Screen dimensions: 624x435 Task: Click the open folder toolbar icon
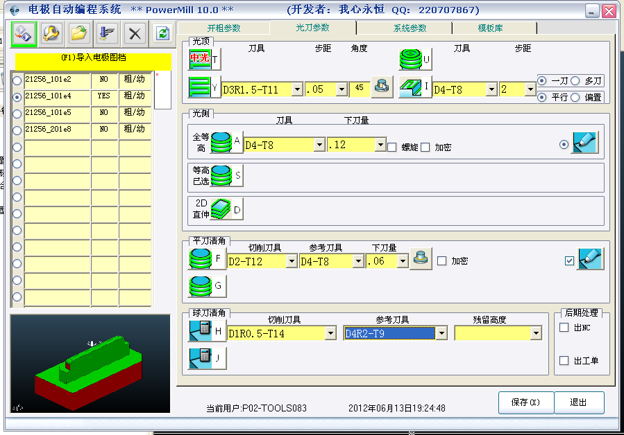[x=79, y=33]
